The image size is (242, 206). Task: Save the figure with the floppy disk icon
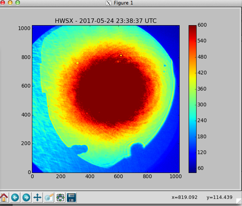[71, 197]
